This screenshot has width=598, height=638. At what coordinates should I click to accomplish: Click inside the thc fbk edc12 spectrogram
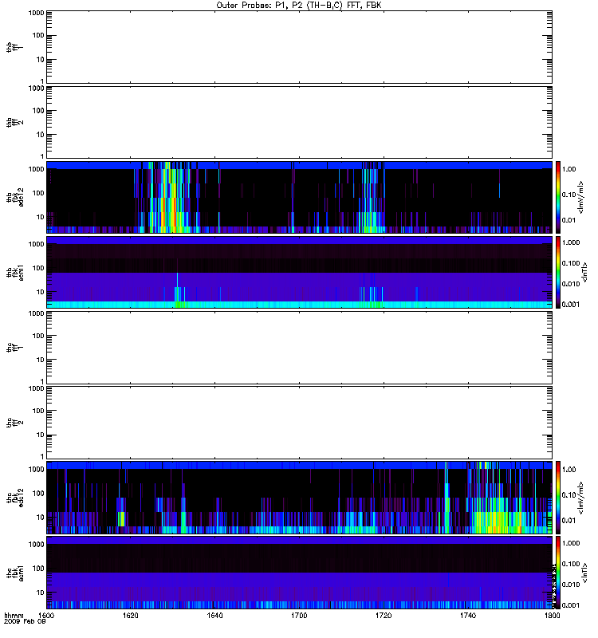point(300,497)
